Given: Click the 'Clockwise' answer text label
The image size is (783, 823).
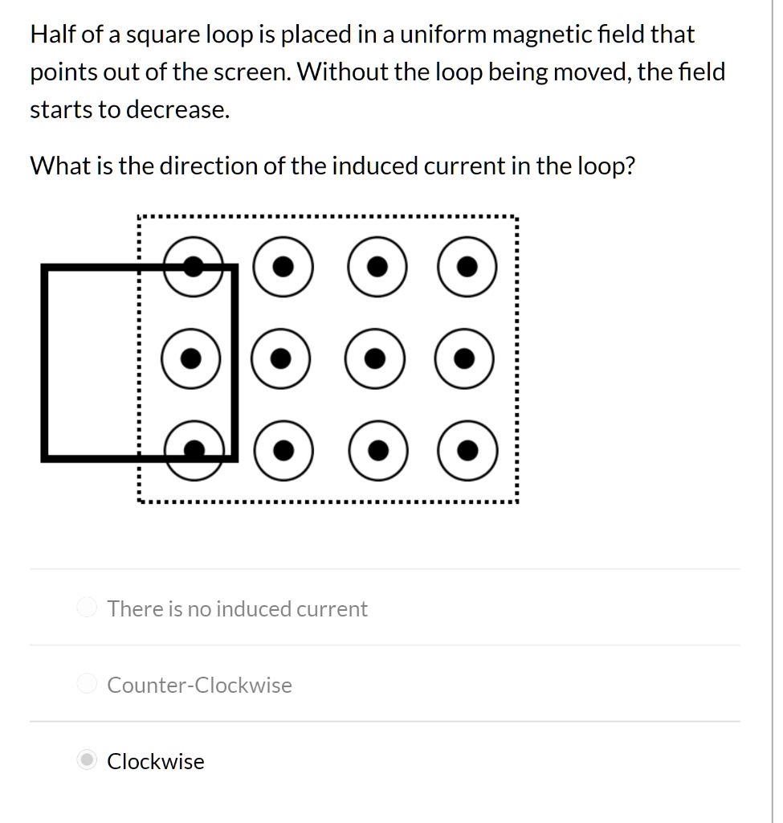Looking at the screenshot, I should 156,761.
